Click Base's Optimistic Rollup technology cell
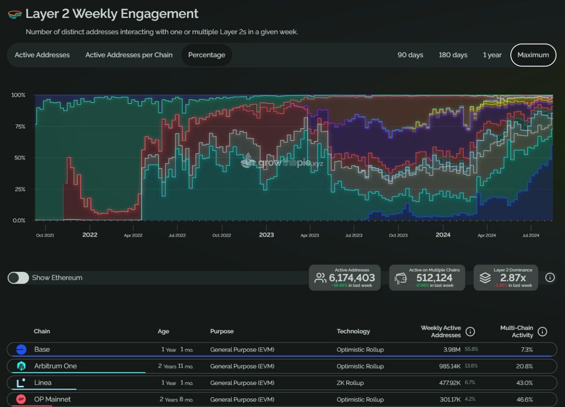The width and height of the screenshot is (565, 407). 360,350
